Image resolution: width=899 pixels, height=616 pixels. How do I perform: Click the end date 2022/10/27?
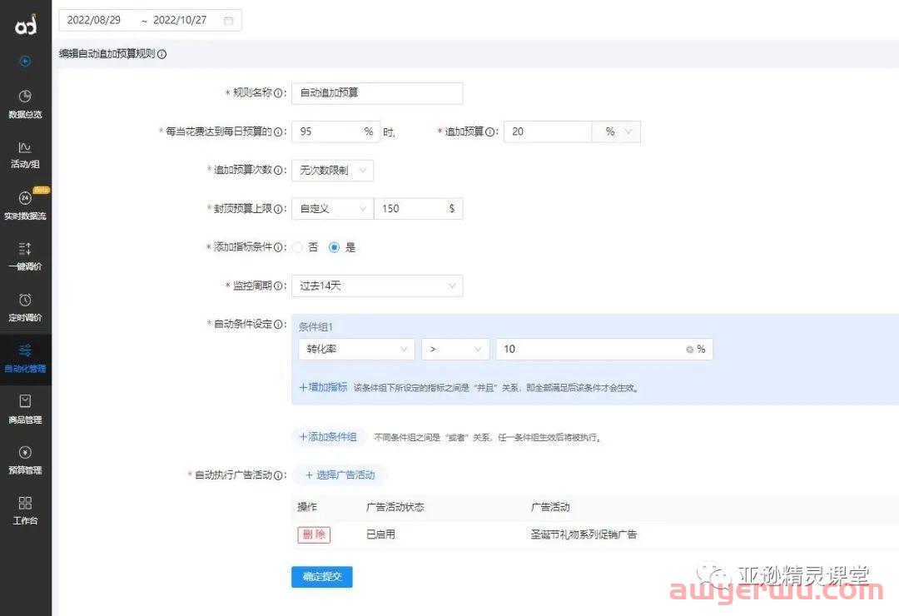point(180,20)
